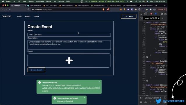Click the blue messages icon in DevTools
Image resolution: width=186 pixels, height=105 pixels.
[155, 14]
